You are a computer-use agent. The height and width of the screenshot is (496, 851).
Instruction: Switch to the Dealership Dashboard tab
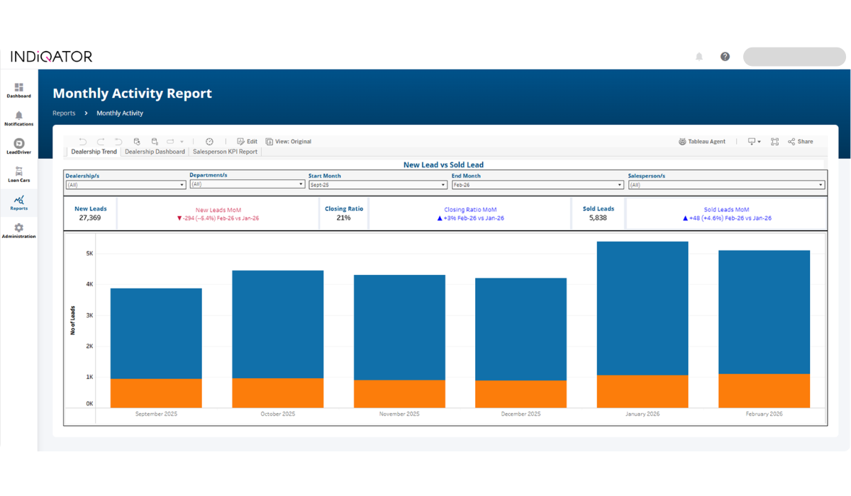click(155, 152)
